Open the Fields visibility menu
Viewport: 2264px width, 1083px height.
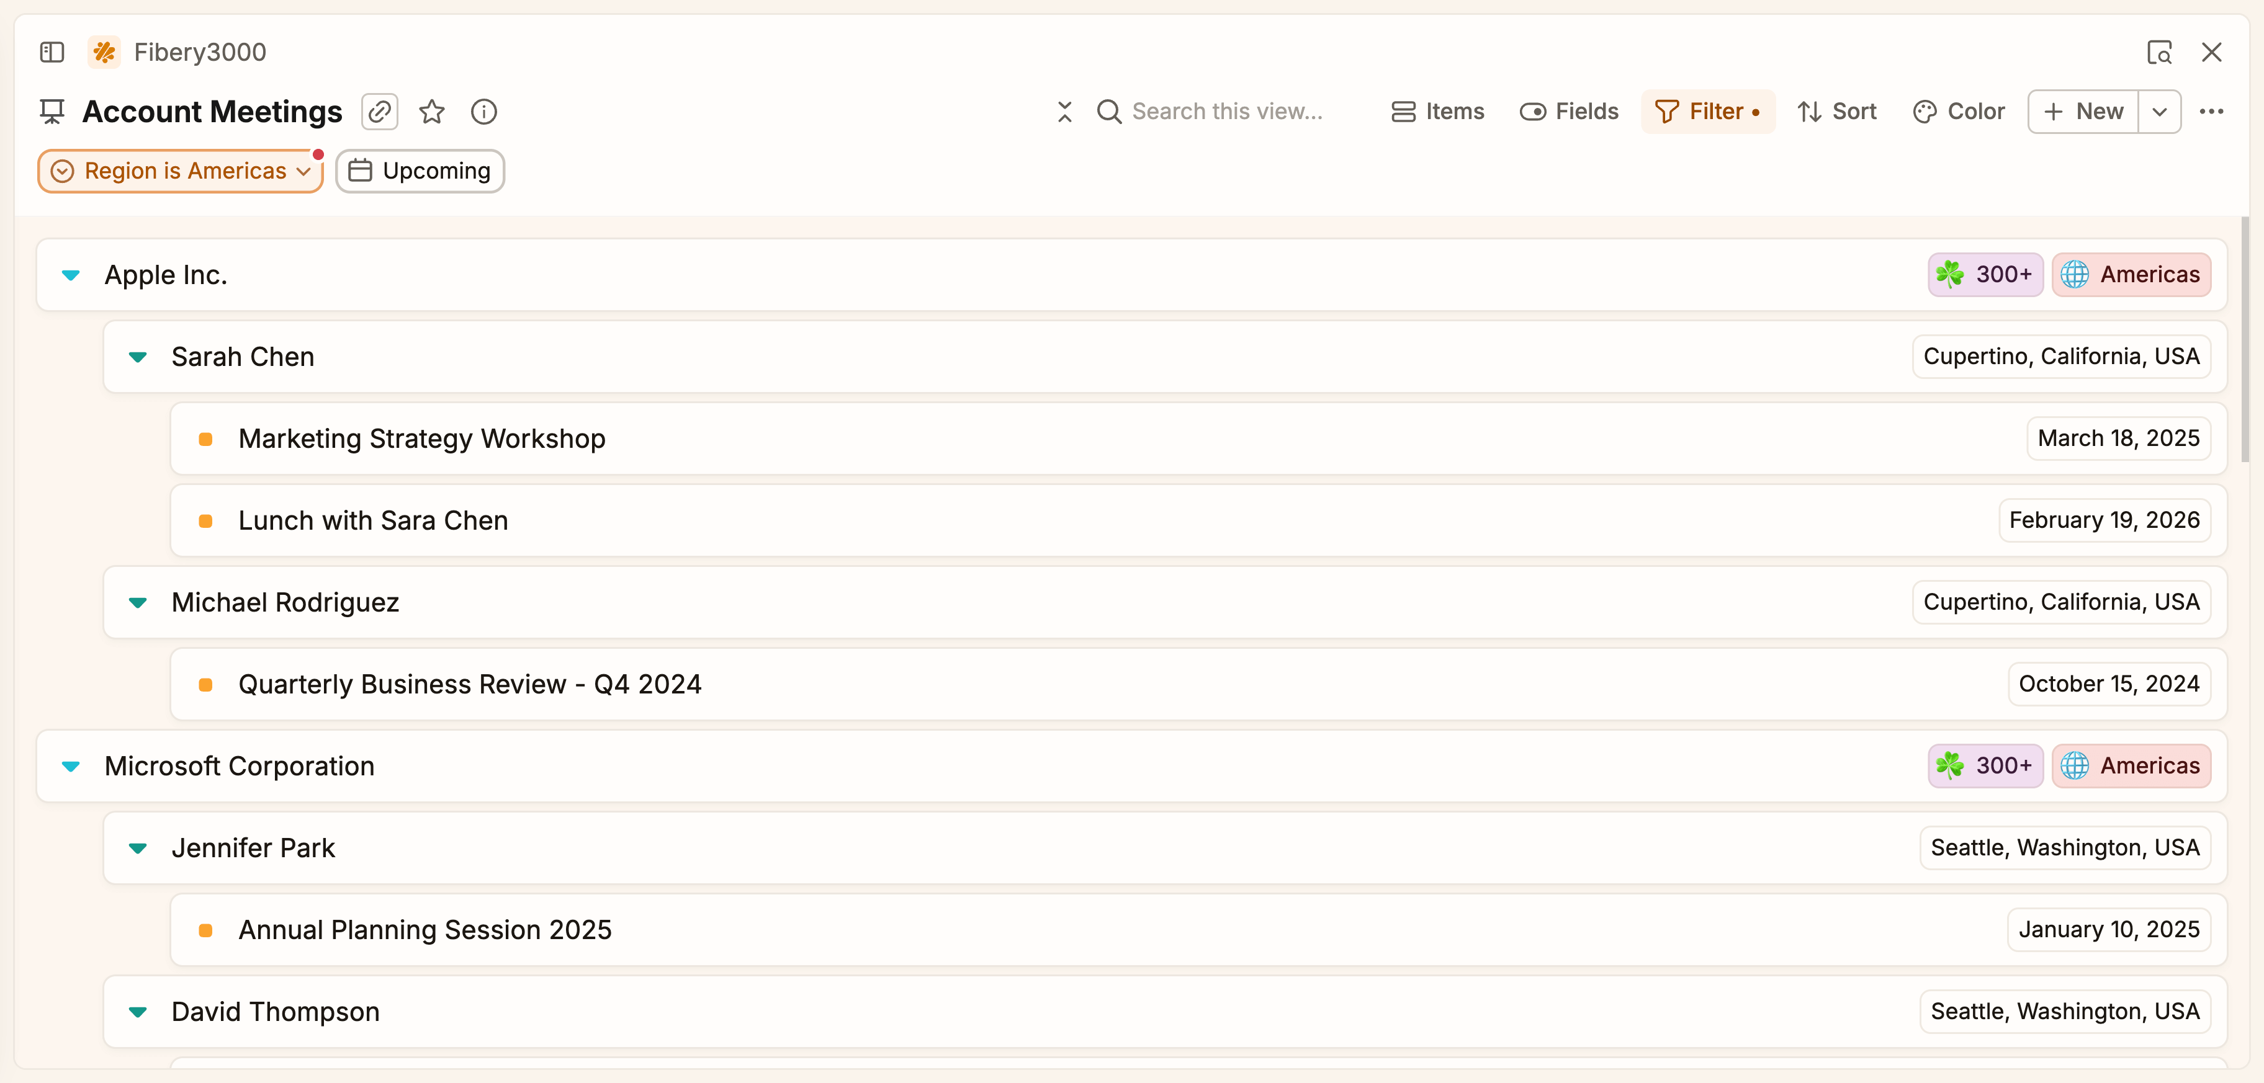tap(1569, 112)
